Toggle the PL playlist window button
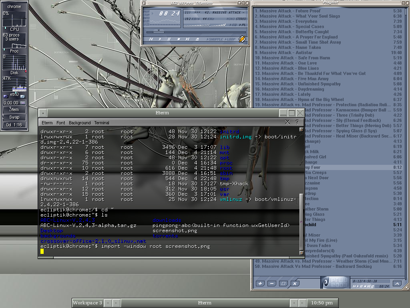 pyautogui.click(x=243, y=25)
